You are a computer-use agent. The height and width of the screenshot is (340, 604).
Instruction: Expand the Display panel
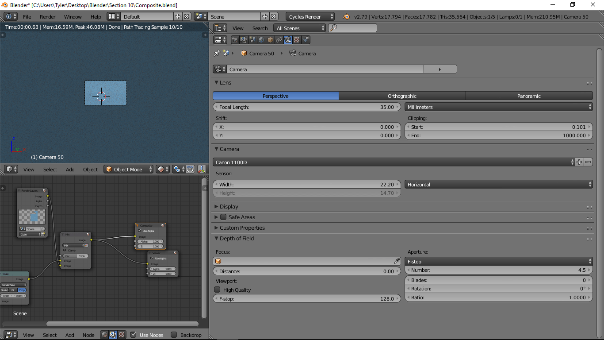coord(229,207)
